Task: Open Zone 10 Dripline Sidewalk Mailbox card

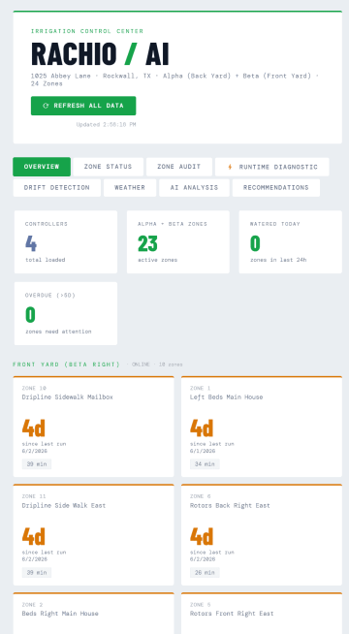Action: (x=93, y=427)
